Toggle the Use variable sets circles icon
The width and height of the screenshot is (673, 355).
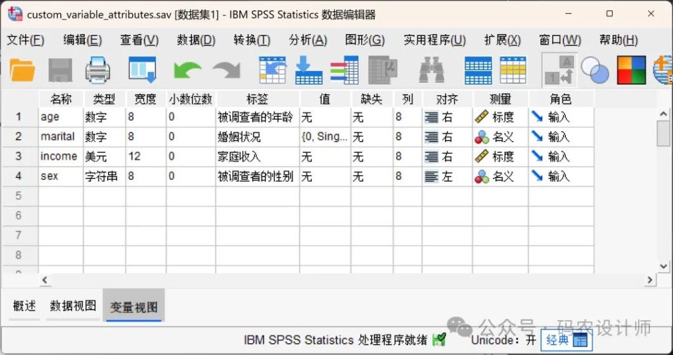[x=595, y=70]
